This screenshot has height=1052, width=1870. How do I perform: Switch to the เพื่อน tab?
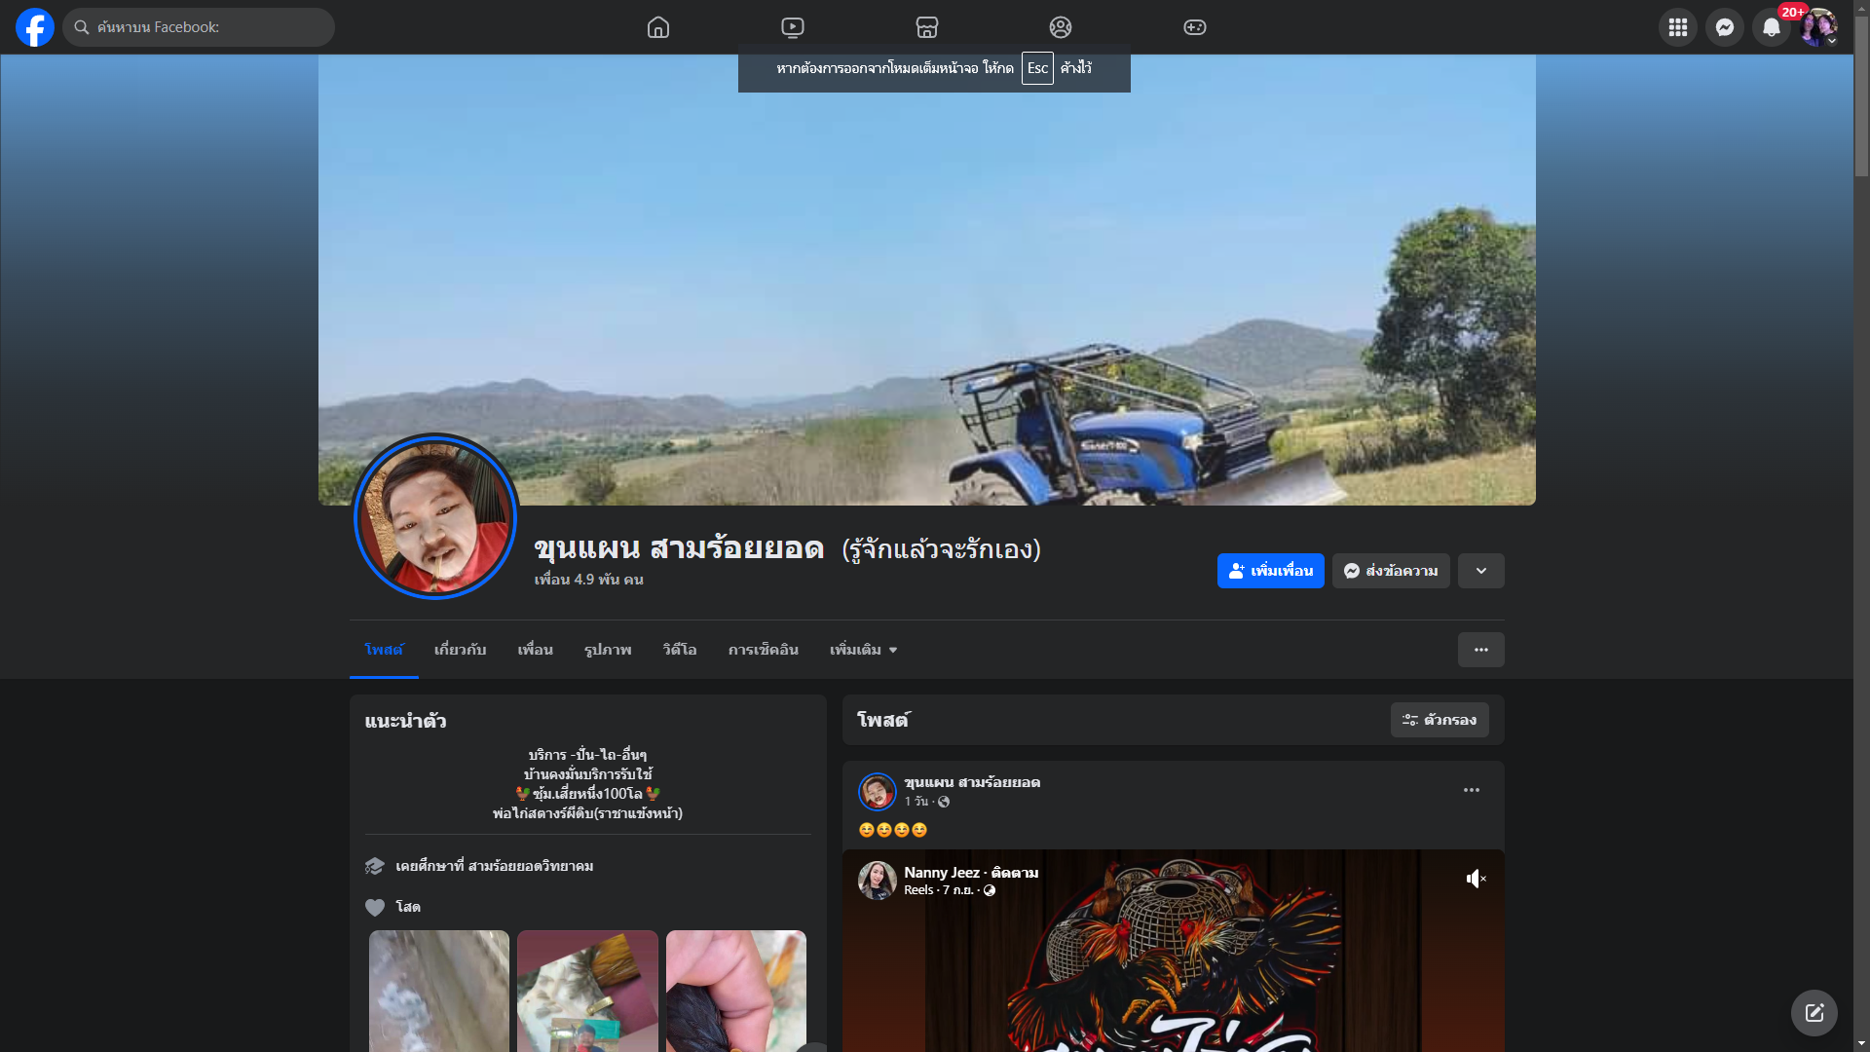click(535, 650)
